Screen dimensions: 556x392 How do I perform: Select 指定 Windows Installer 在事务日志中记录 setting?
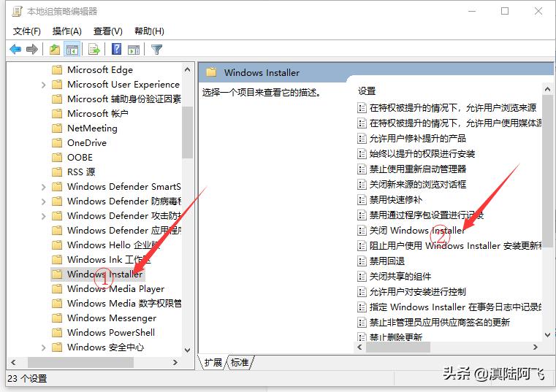click(455, 307)
